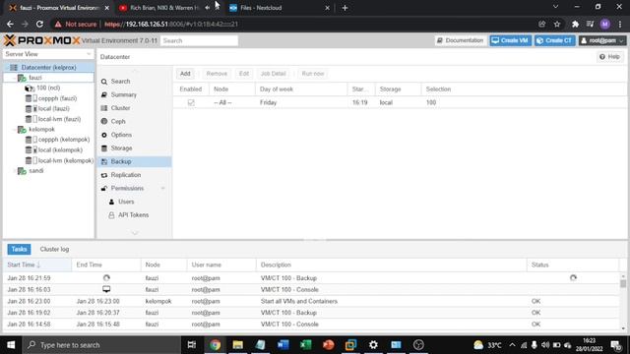Go back in browser history
The image size is (630, 354).
[x=10, y=24]
